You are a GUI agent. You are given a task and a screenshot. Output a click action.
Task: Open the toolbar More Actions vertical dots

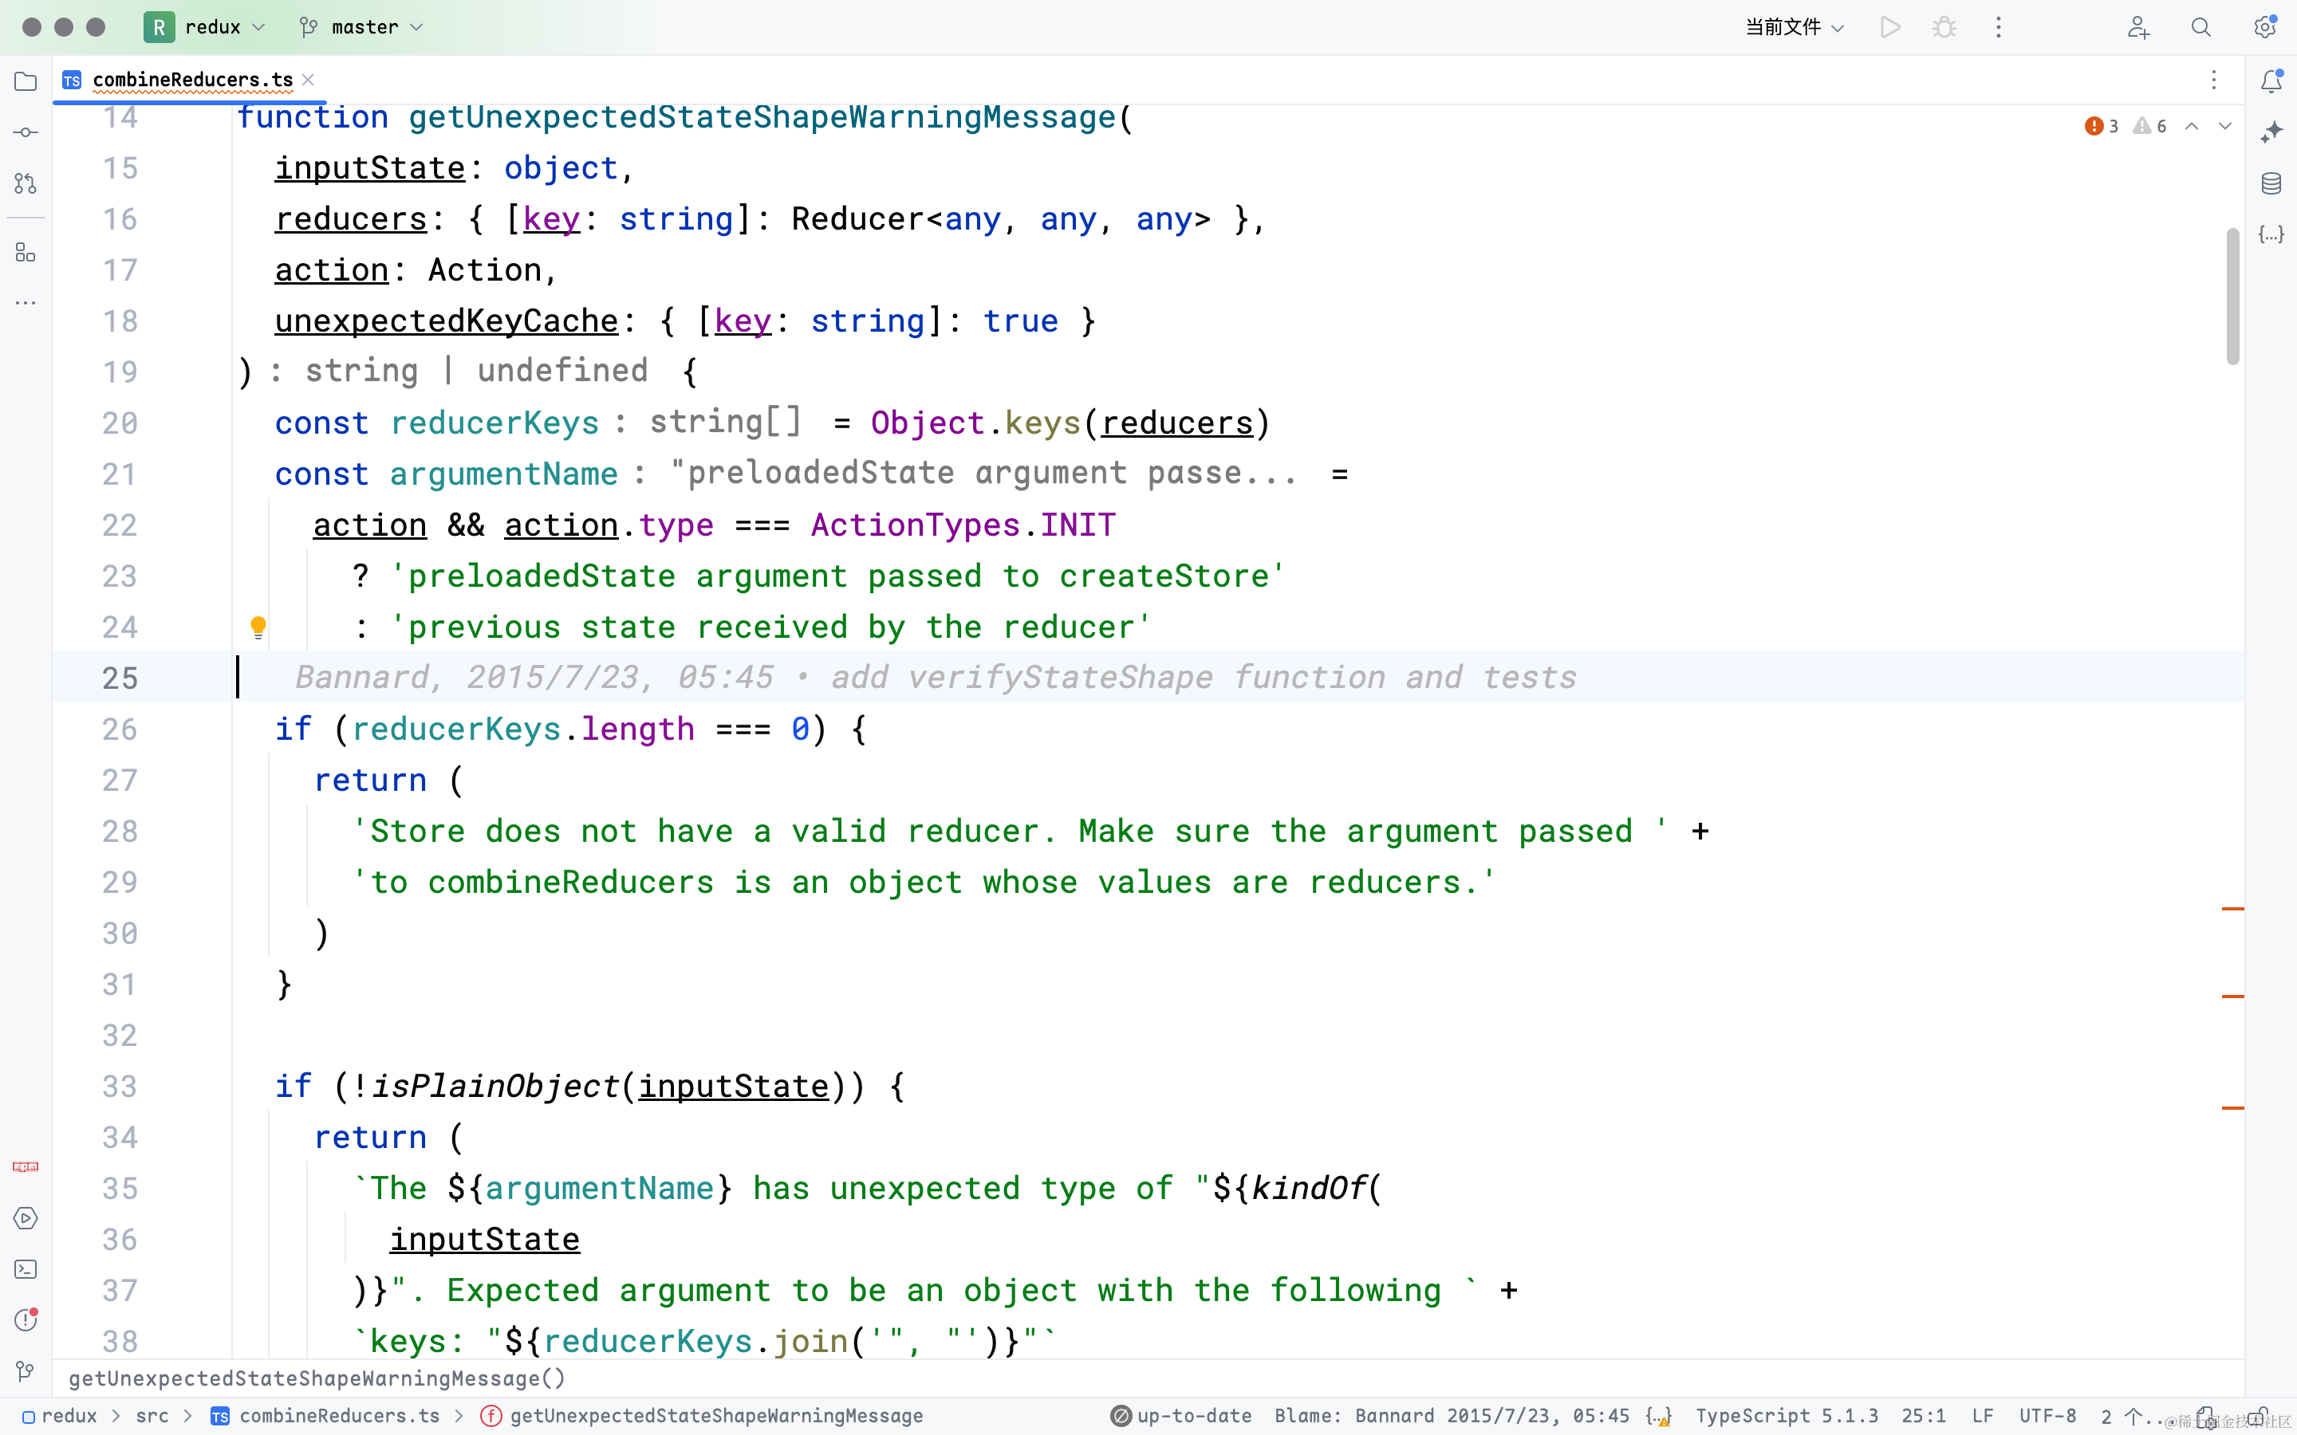1998,26
